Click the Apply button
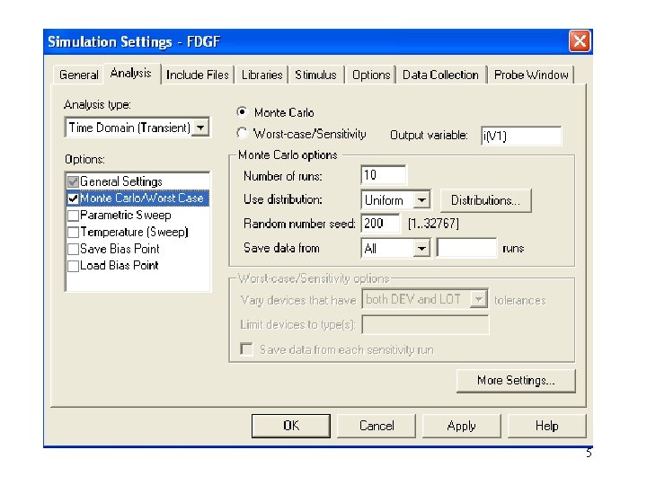The width and height of the screenshot is (647, 485). pyautogui.click(x=461, y=426)
